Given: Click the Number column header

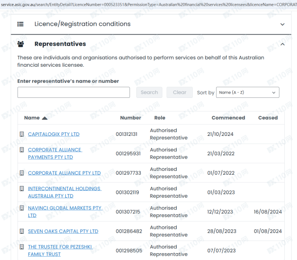Looking at the screenshot, I should tap(130, 118).
